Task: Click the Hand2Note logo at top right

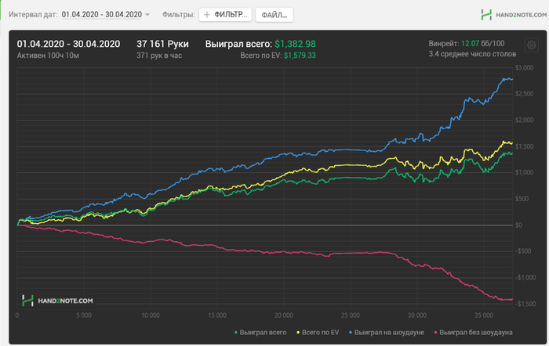Action: click(514, 15)
